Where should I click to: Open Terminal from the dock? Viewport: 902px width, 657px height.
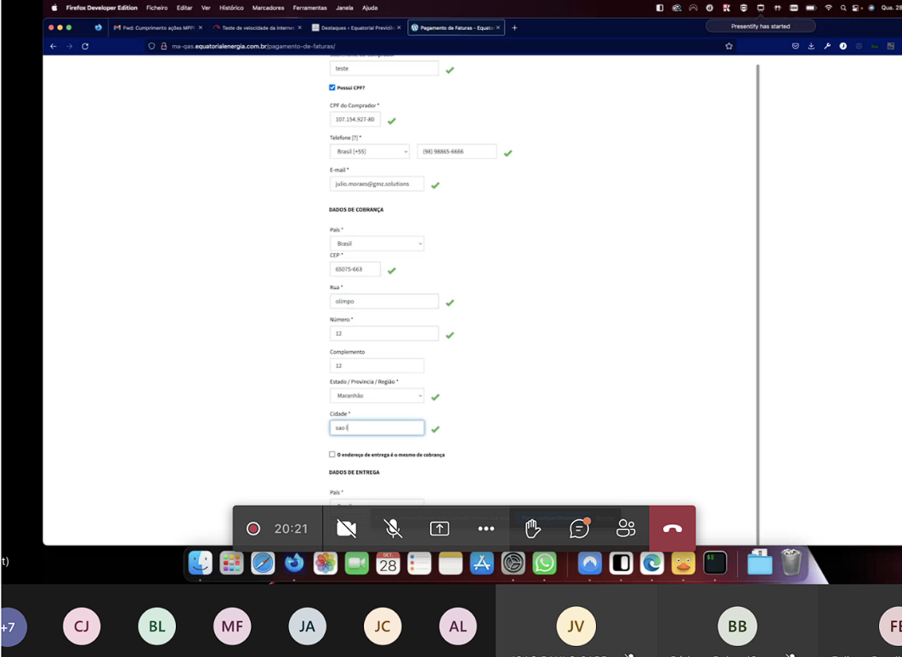(x=714, y=563)
